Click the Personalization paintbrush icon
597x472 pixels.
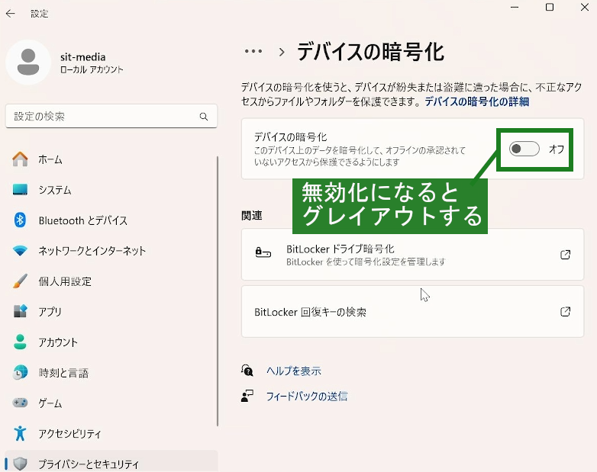[20, 281]
